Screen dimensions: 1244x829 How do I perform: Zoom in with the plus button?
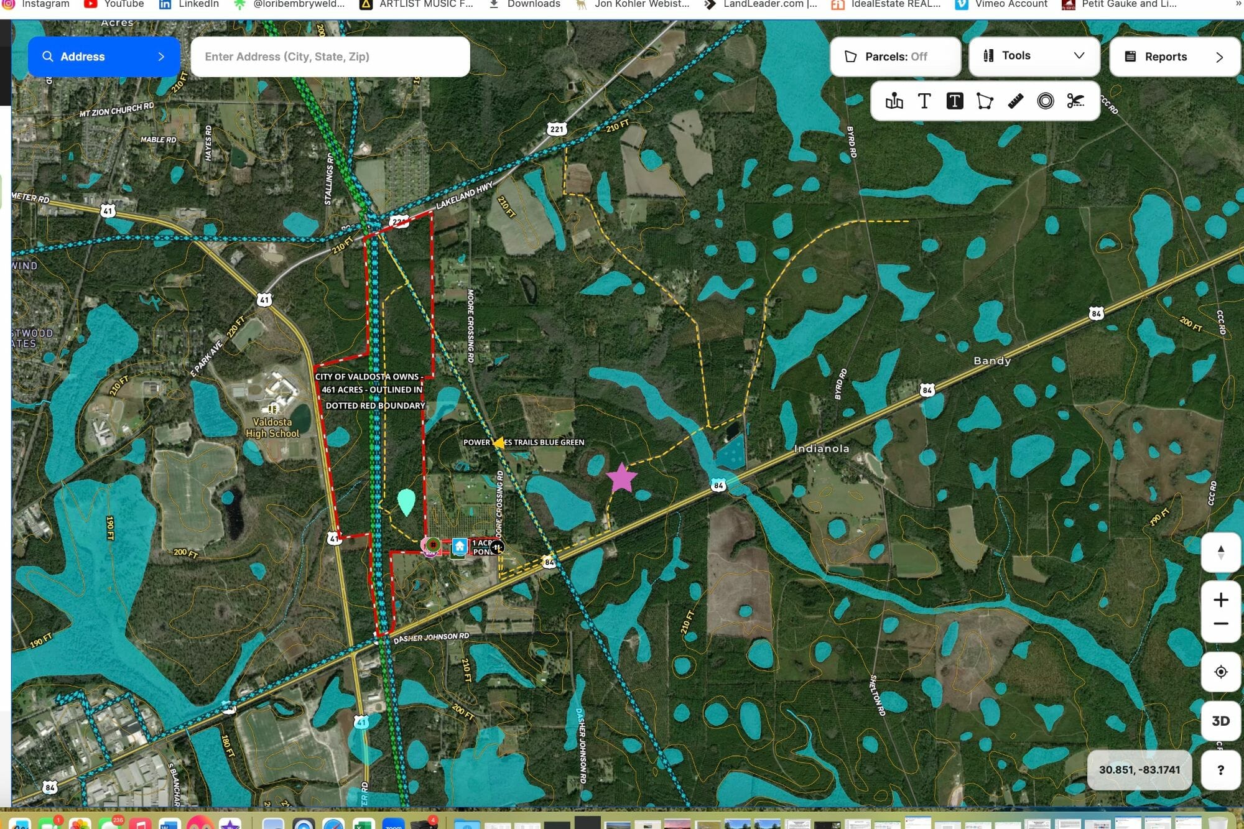pyautogui.click(x=1220, y=600)
